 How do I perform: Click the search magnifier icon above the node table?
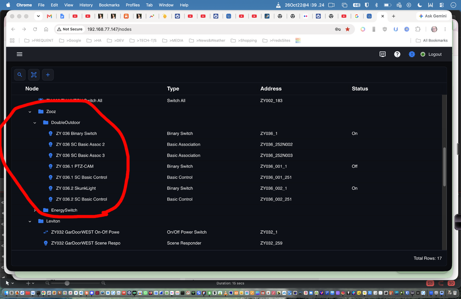20,75
